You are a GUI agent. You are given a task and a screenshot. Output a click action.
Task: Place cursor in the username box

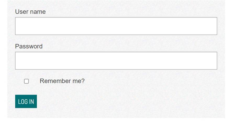pos(116,26)
